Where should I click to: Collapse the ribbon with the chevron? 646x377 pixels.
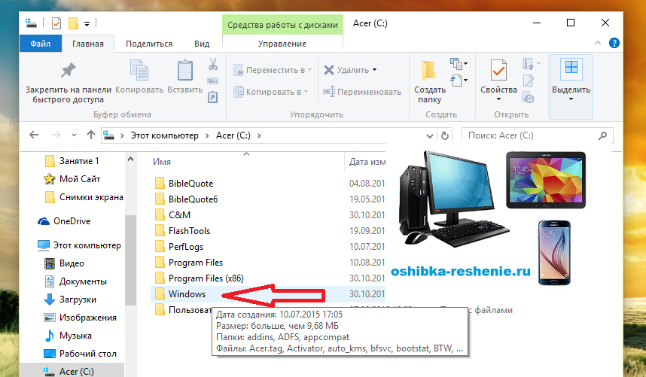[x=598, y=43]
